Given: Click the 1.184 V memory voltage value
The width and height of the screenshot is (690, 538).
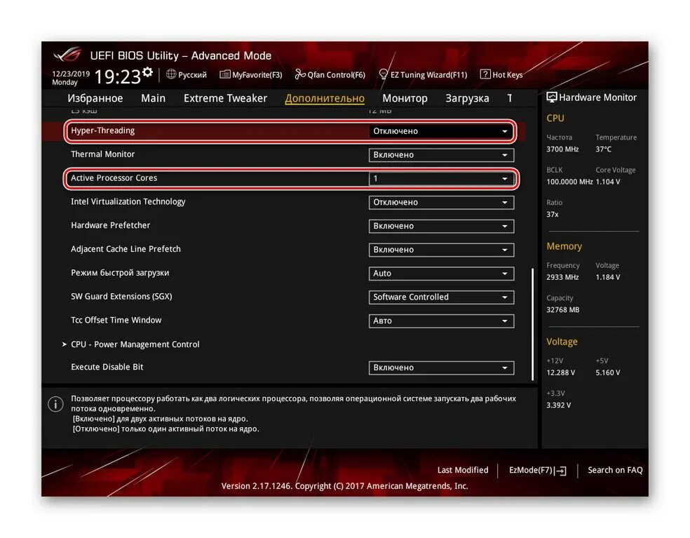Looking at the screenshot, I should [608, 277].
